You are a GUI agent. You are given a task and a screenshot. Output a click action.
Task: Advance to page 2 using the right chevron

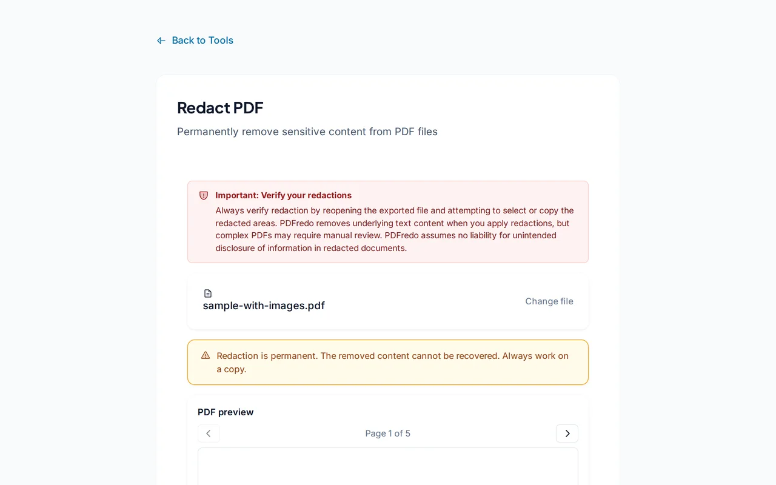tap(567, 433)
